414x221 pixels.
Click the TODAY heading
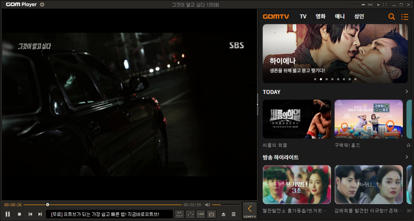point(271,92)
